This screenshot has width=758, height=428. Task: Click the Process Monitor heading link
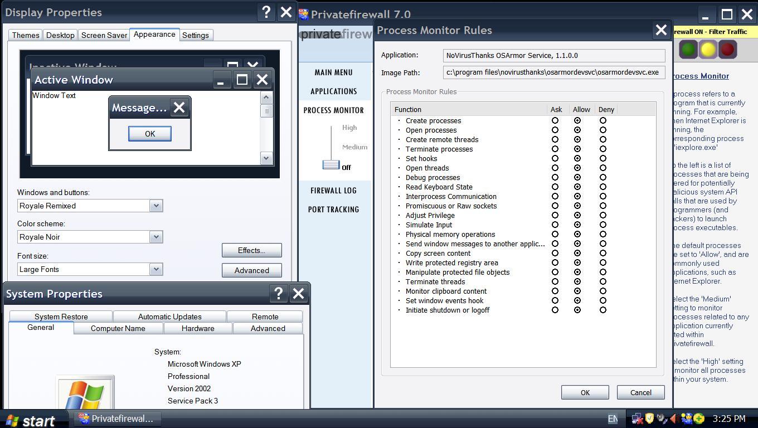coord(701,76)
